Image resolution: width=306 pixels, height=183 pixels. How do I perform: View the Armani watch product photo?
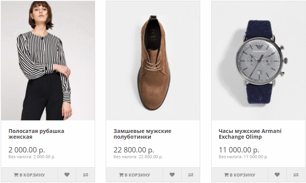pyautogui.click(x=258, y=60)
